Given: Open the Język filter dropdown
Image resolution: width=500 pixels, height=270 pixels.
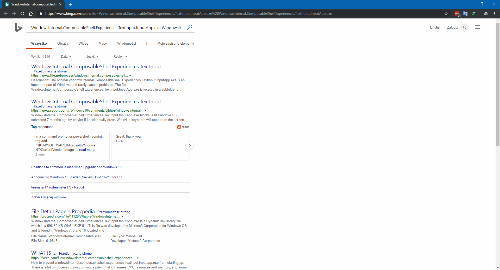Looking at the screenshot, I should click(x=92, y=56).
